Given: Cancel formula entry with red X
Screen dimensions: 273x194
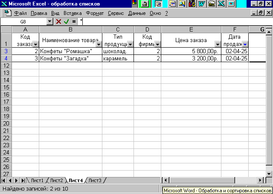Looking at the screenshot, I should pos(59,22).
